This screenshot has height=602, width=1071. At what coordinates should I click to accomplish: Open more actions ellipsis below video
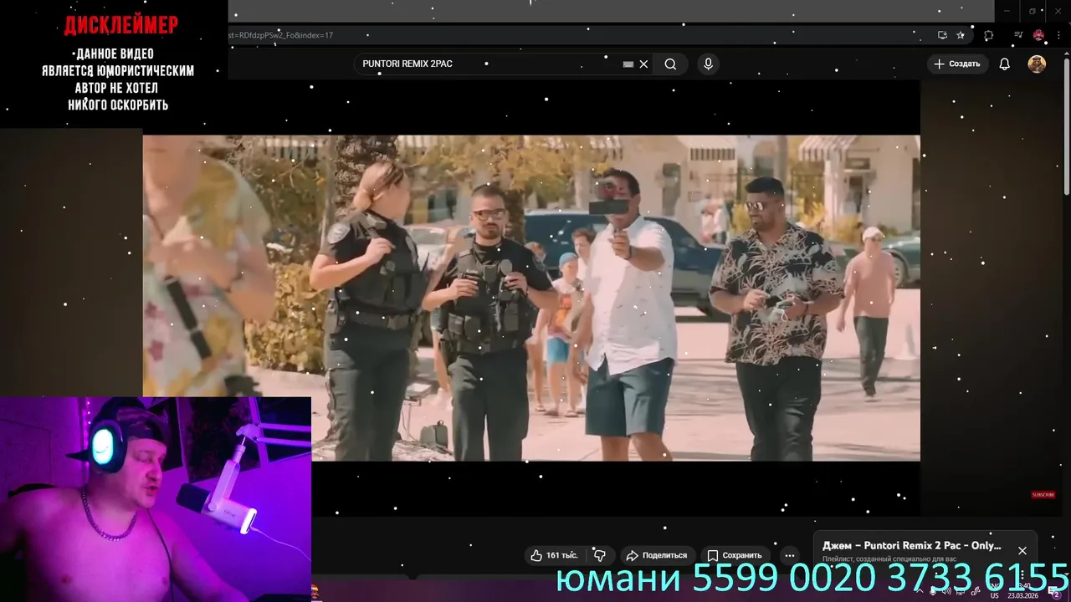pos(789,555)
